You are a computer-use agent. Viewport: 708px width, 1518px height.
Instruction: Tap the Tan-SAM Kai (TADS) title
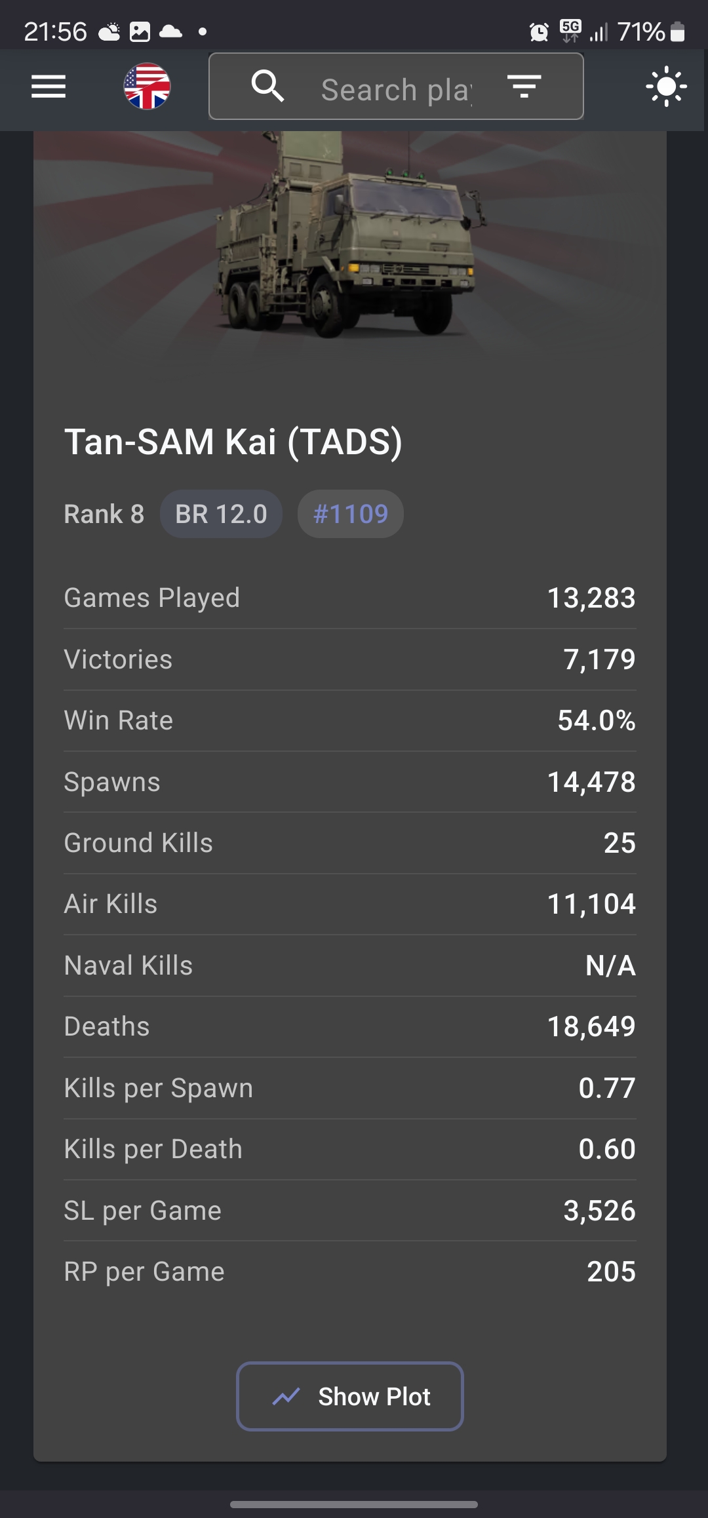click(233, 442)
